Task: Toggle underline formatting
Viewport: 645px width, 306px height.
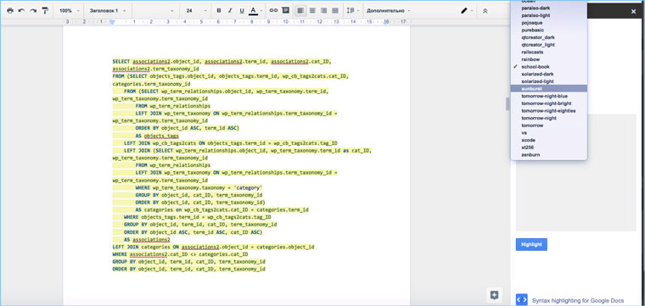Action: point(242,11)
